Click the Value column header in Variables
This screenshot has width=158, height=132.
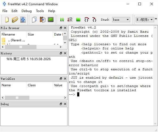coord(60,85)
